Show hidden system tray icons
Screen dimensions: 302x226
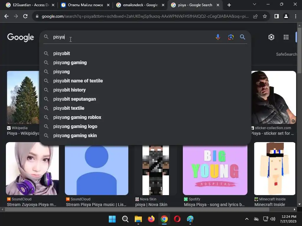pyautogui.click(x=247, y=219)
